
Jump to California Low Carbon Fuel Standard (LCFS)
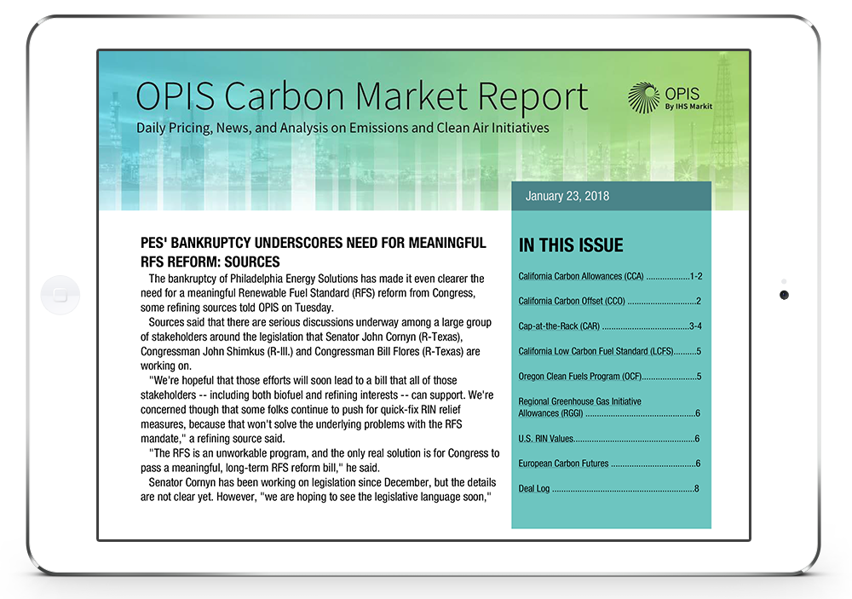pyautogui.click(x=610, y=351)
